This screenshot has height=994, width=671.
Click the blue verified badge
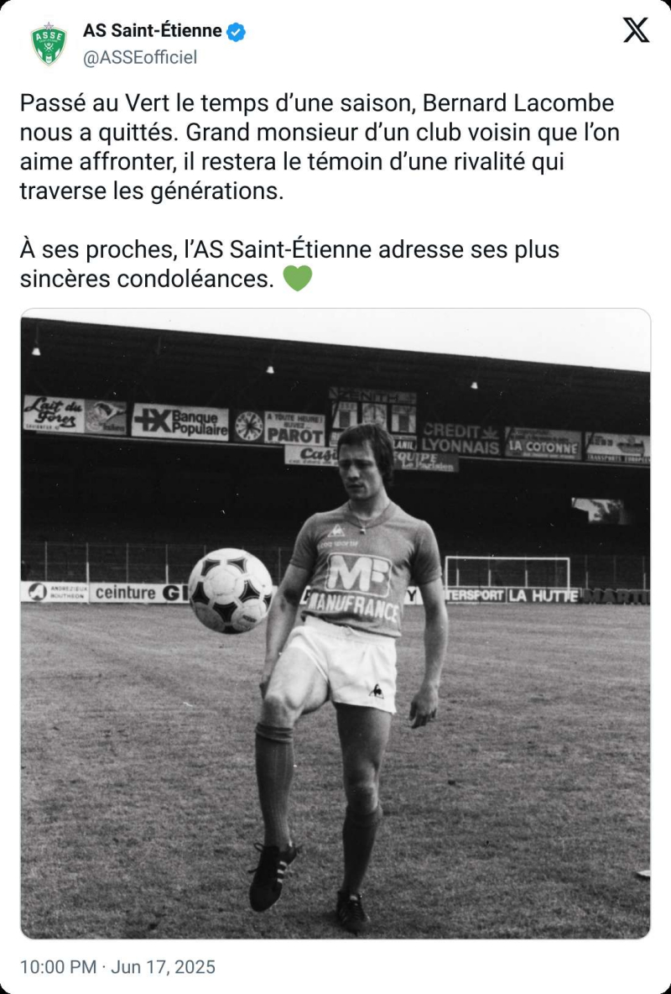(x=237, y=32)
